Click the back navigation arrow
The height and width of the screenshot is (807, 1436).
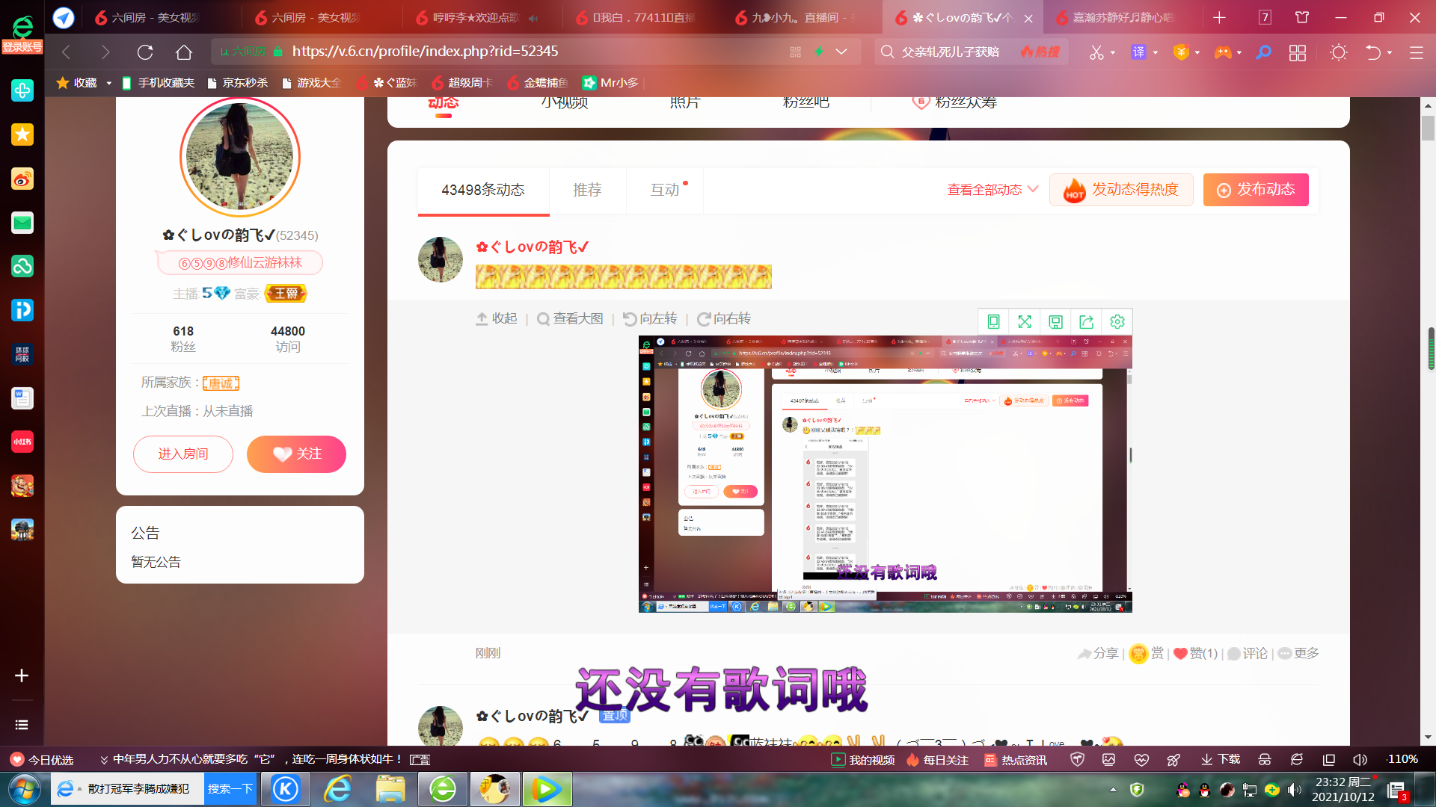coord(66,52)
